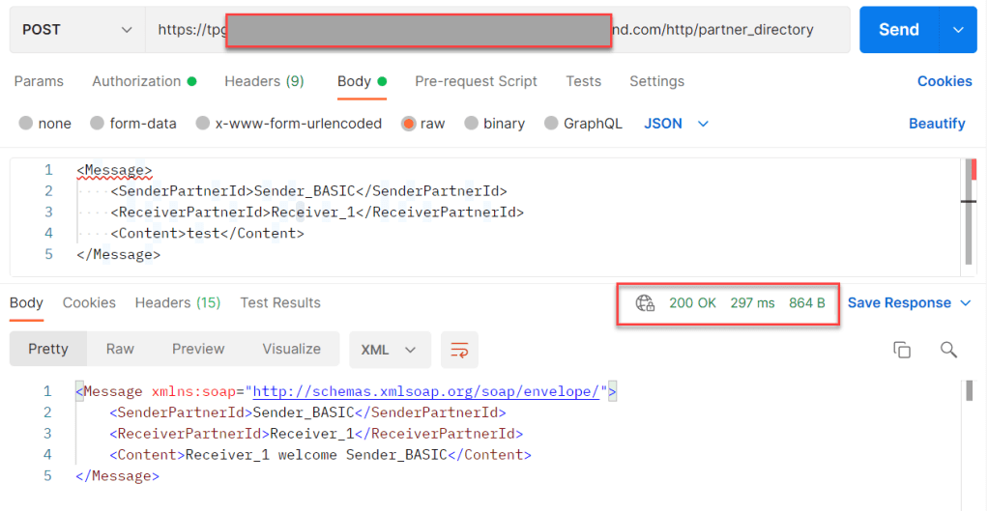Click the request body editor scrollbar
The width and height of the screenshot is (989, 511).
968,213
